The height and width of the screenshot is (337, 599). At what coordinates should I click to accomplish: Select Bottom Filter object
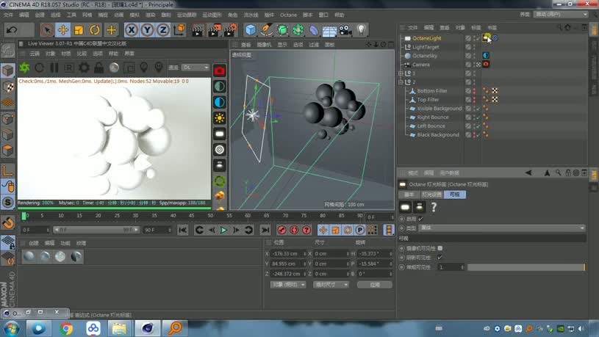click(432, 91)
